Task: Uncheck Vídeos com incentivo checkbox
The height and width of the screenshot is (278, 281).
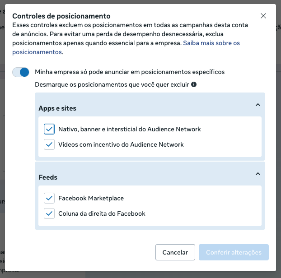Action: (49, 145)
